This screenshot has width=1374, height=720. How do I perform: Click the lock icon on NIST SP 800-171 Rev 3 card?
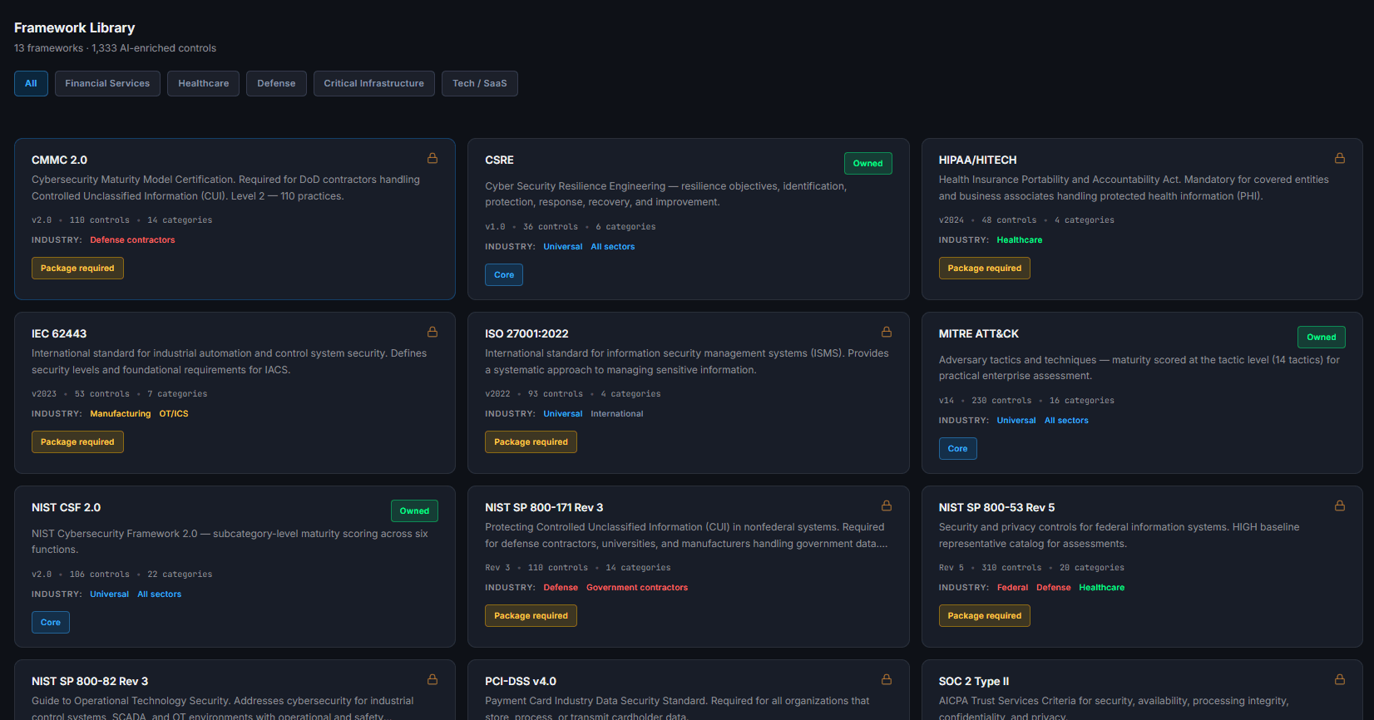click(887, 505)
